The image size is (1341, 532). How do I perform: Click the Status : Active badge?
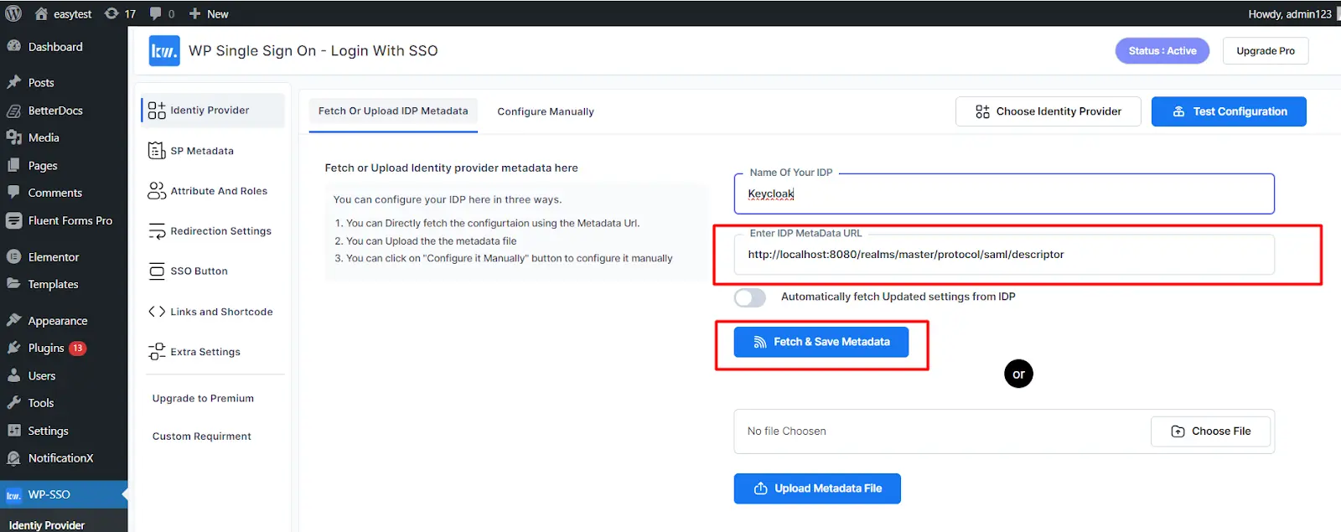coord(1162,51)
